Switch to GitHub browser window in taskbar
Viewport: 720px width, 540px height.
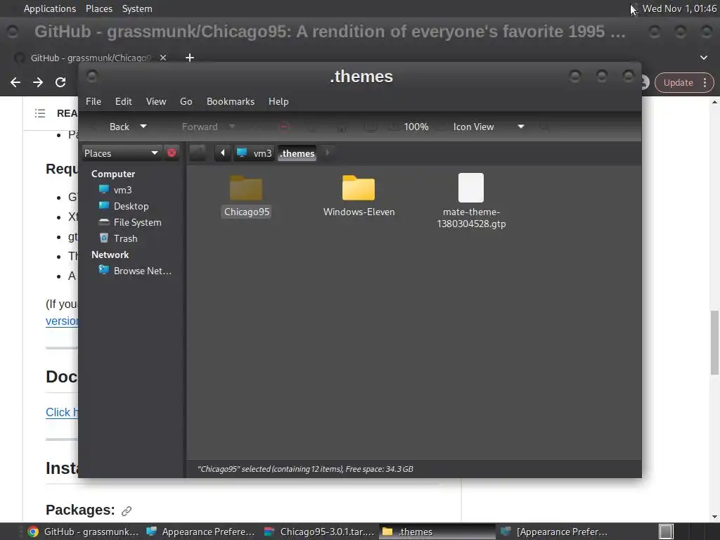coord(83,532)
